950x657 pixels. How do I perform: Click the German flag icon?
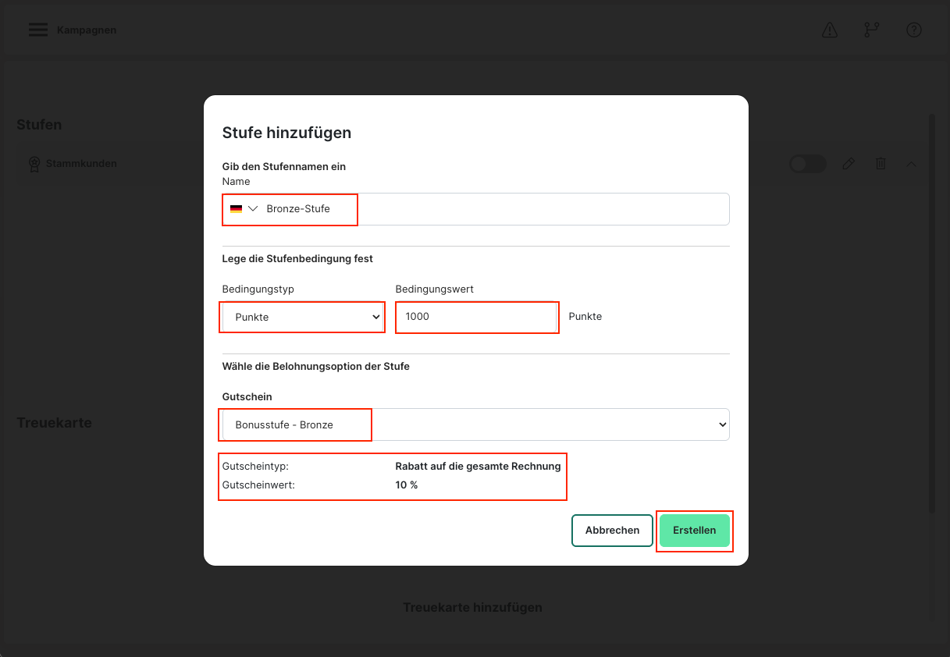pyautogui.click(x=236, y=209)
